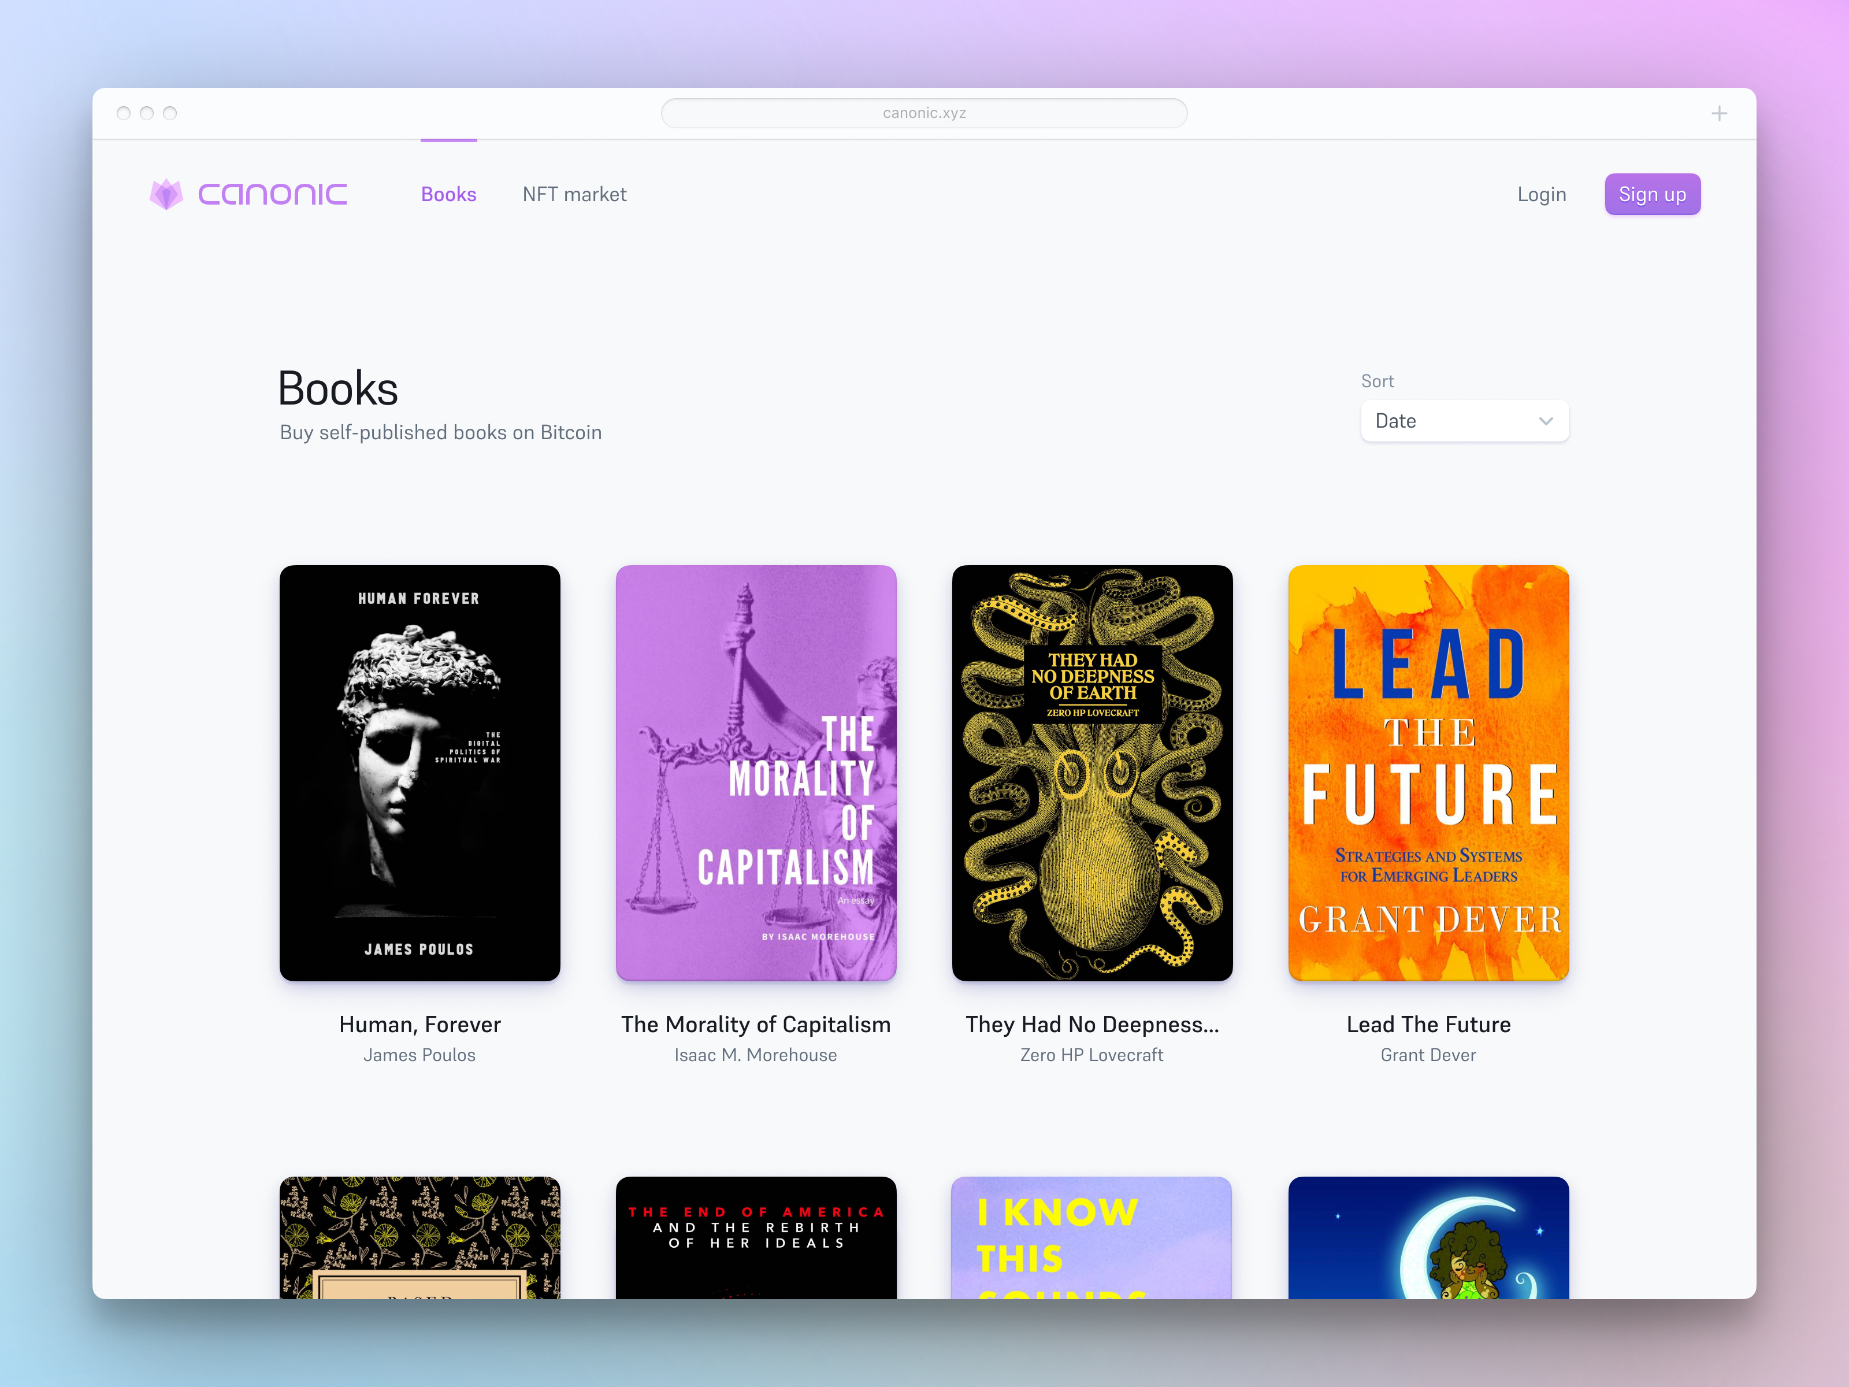Click author name Zero HP Lovecraft
This screenshot has width=1849, height=1387.
click(1091, 1055)
